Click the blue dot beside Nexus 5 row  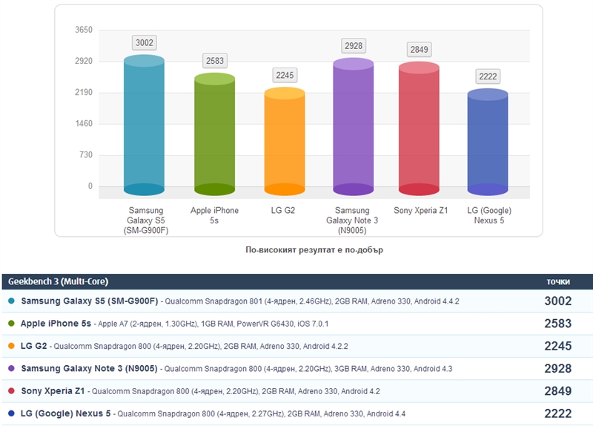click(11, 413)
